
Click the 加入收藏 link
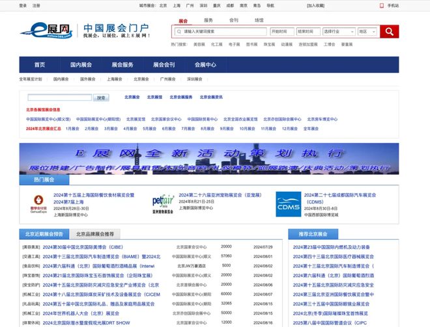(x=315, y=5)
